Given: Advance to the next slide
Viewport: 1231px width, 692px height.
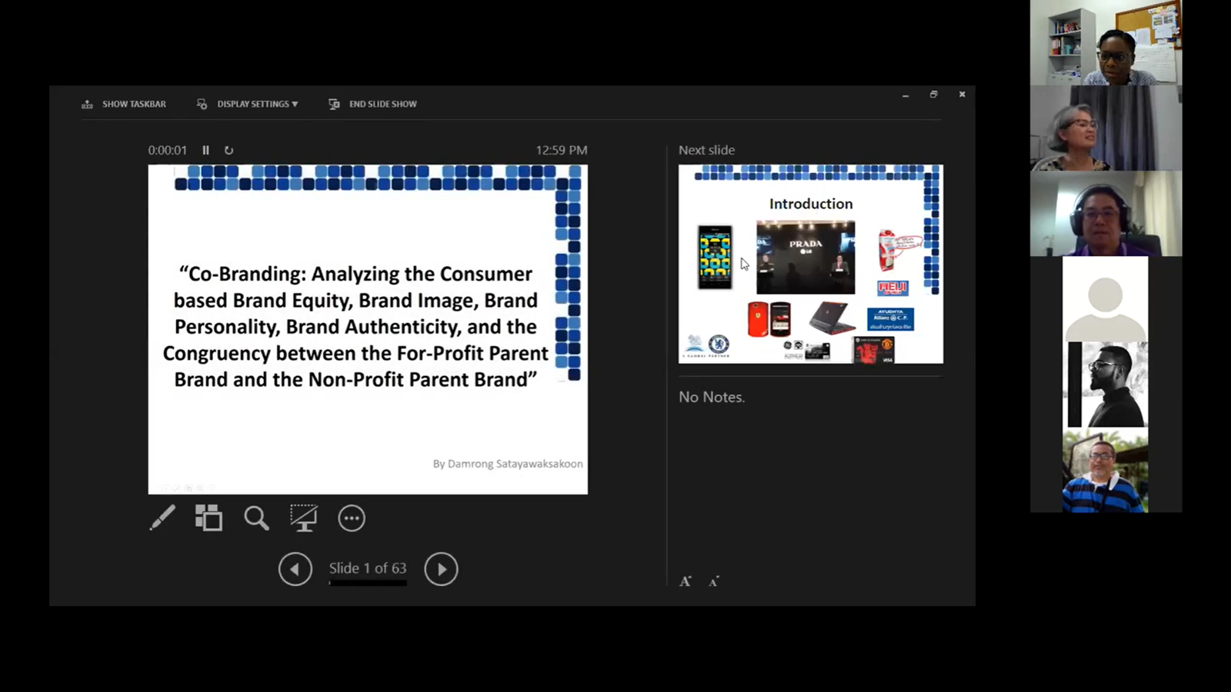Looking at the screenshot, I should click(441, 569).
